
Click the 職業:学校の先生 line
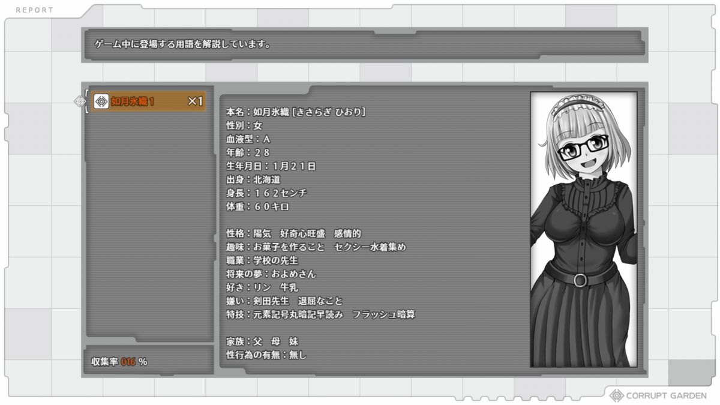tap(262, 260)
